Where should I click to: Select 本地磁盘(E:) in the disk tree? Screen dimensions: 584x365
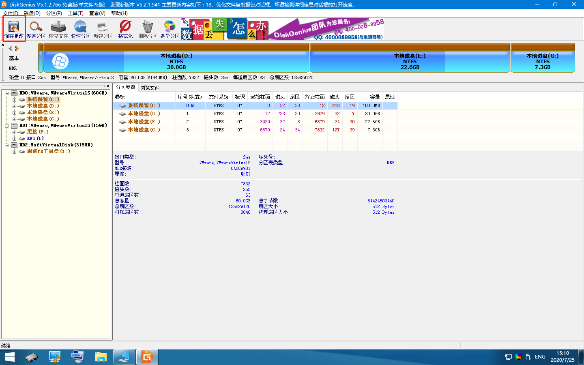43,112
